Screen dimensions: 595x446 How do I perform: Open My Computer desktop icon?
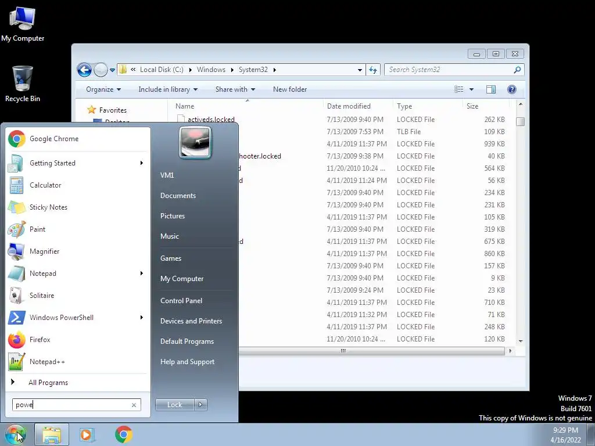click(23, 24)
